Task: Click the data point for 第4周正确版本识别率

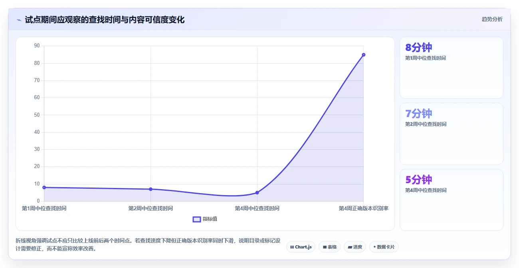Action: tap(363, 55)
